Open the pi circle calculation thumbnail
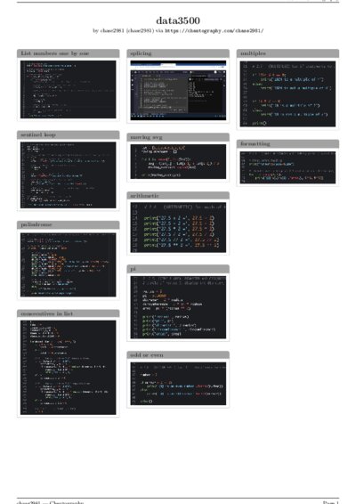 [x=178, y=307]
